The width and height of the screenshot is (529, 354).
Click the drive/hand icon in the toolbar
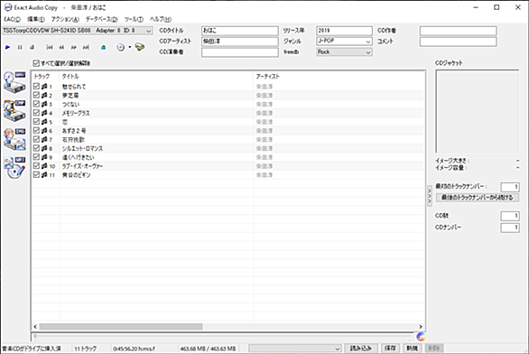[x=140, y=47]
